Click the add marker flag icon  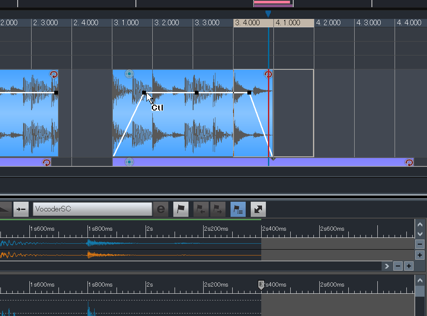coord(180,209)
